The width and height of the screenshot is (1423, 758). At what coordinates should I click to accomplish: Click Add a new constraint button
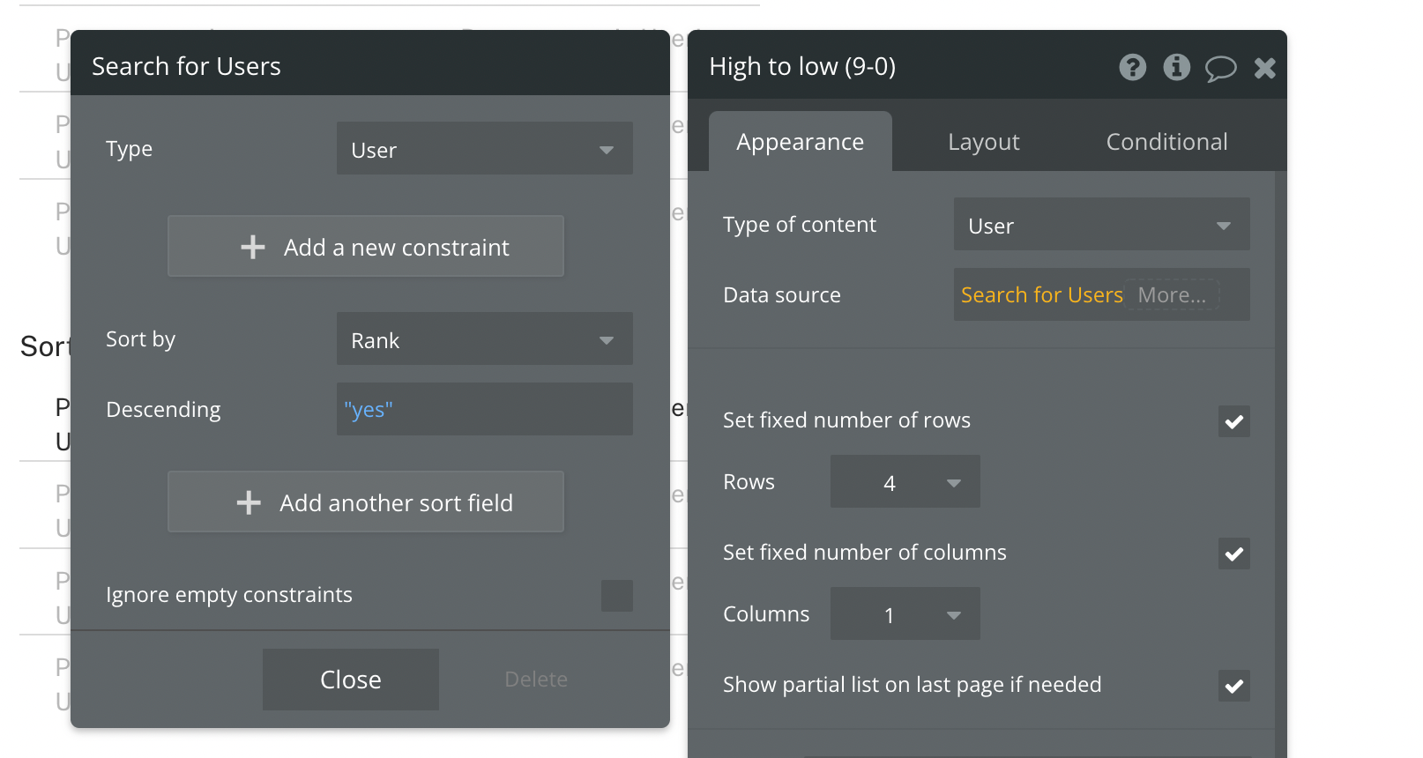366,246
